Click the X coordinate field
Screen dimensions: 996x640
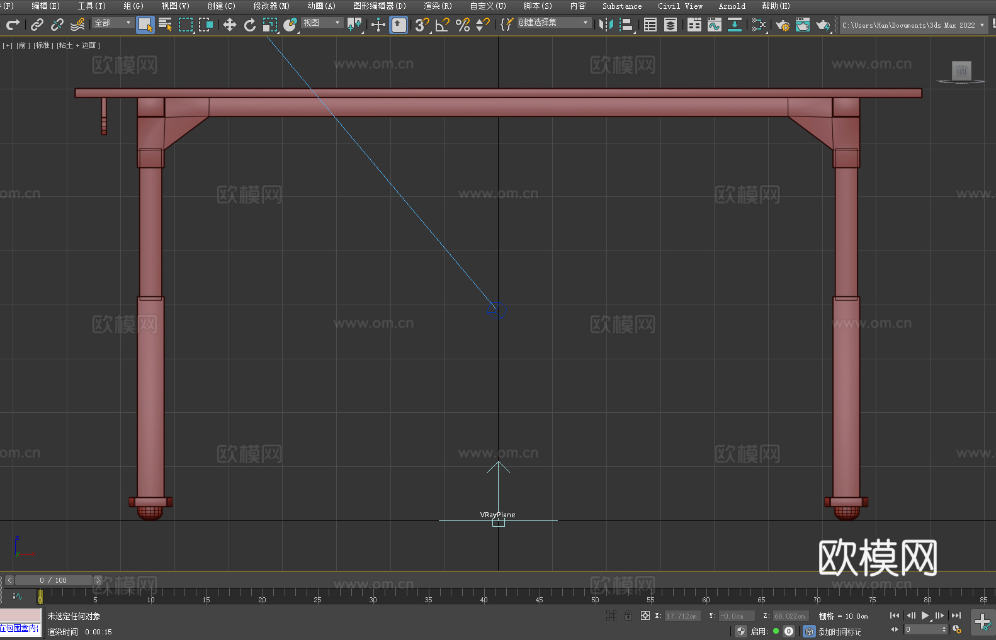(682, 616)
